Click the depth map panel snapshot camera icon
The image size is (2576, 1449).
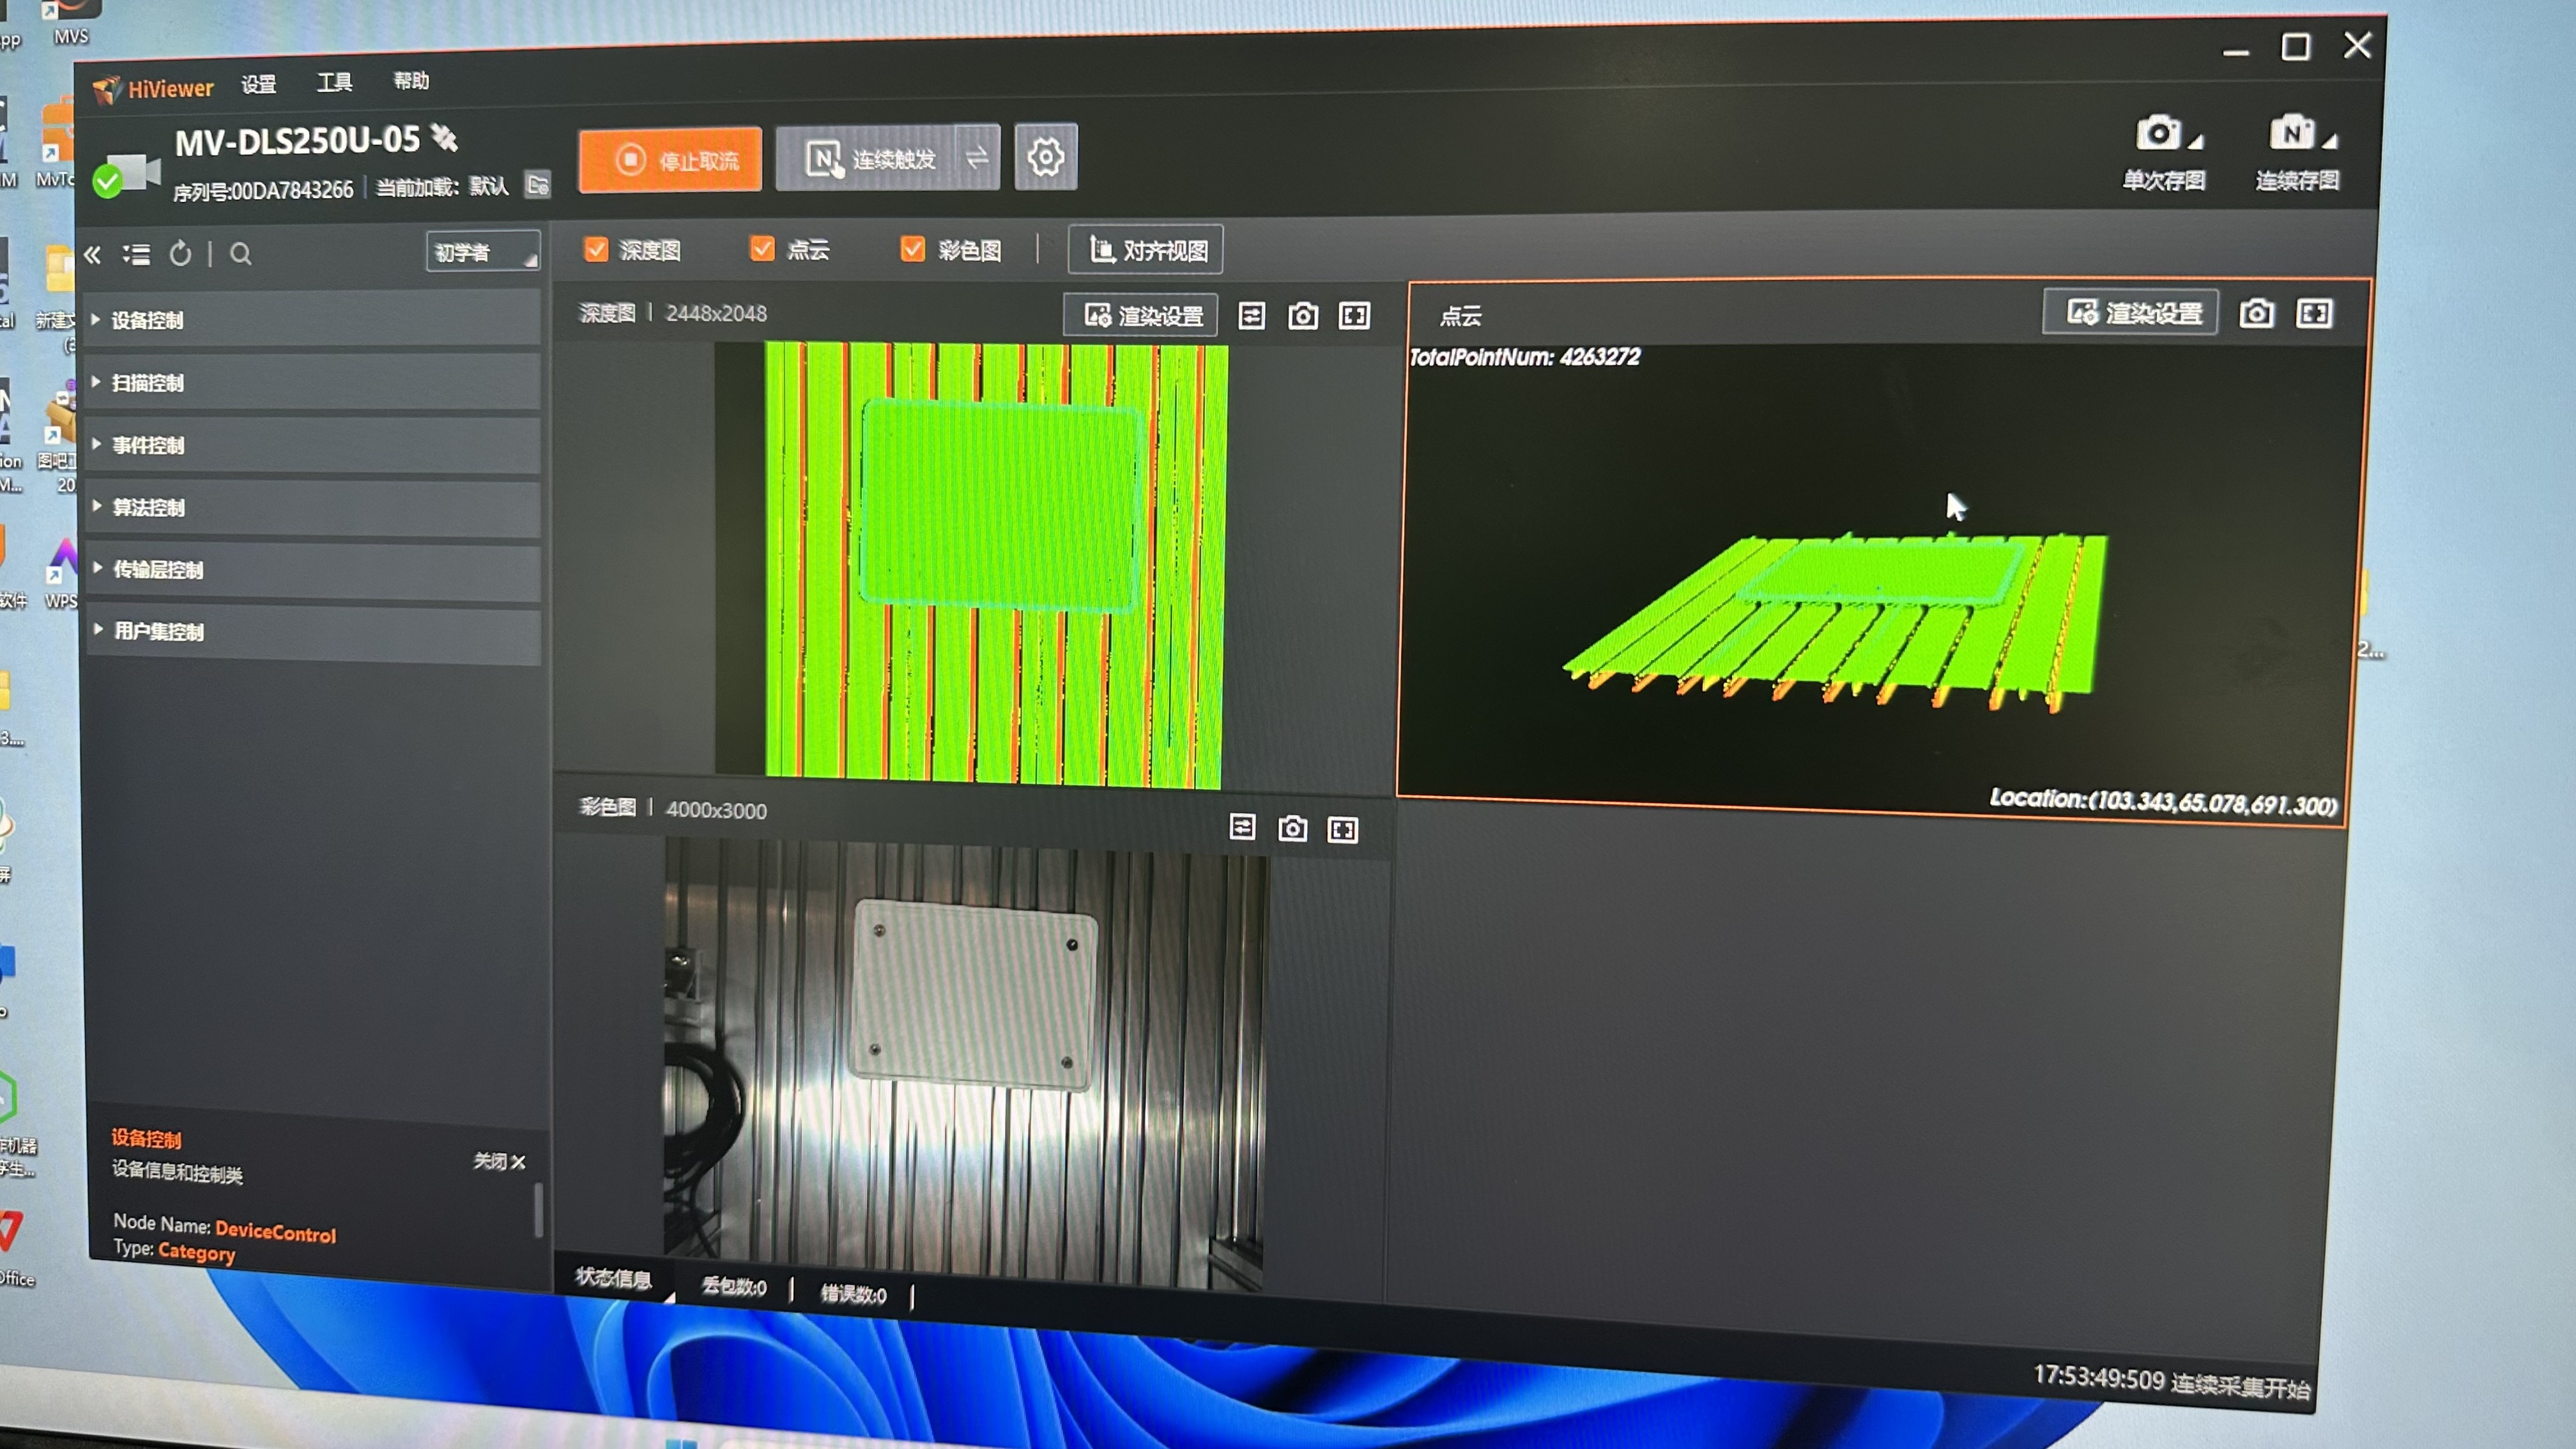point(1303,316)
